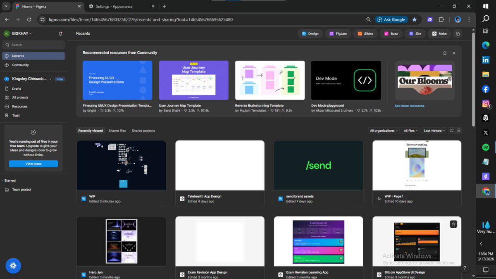Click the See more resources link
496x279 pixels.
click(409, 106)
